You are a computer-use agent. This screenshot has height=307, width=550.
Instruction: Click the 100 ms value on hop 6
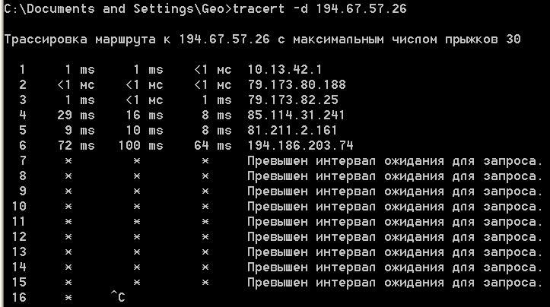[141, 145]
